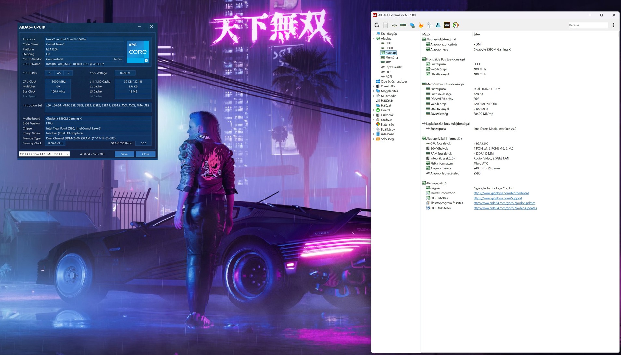The width and height of the screenshot is (621, 355).
Task: Open the gigabyte.com/Motherboard product link
Action: click(x=501, y=193)
